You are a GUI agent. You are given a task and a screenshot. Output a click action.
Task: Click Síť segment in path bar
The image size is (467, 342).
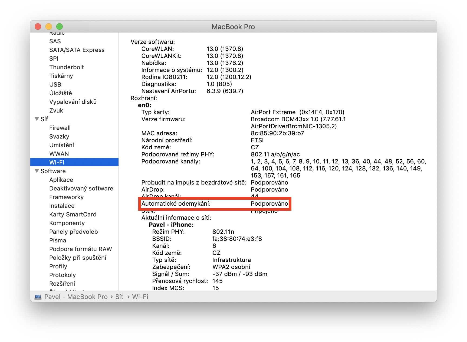[x=119, y=297]
